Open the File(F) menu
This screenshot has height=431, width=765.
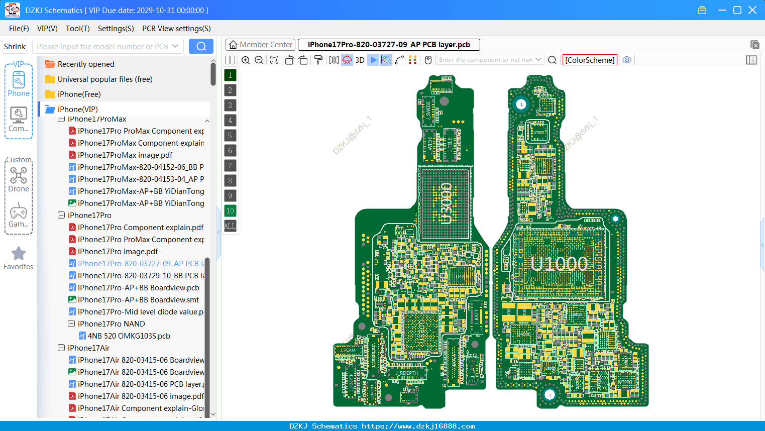19,29
